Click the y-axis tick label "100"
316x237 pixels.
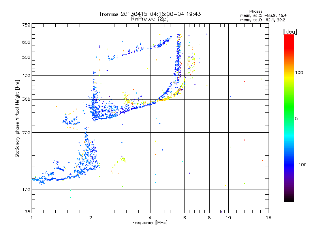click(26, 190)
